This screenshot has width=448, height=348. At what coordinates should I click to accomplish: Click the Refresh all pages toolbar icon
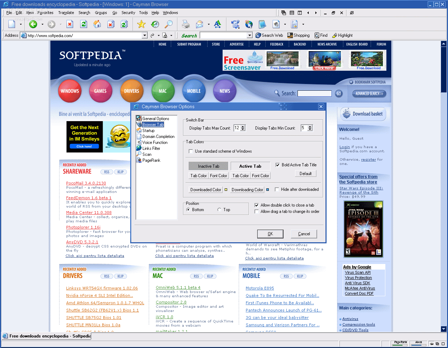click(124, 24)
